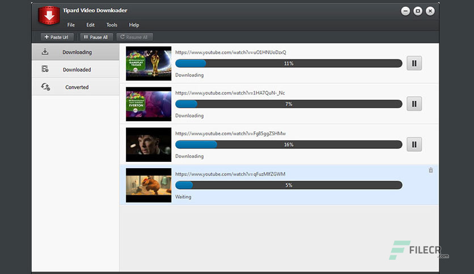Screen dimensions: 474x274
Task: Click the Waiting status text
Action: (x=183, y=197)
